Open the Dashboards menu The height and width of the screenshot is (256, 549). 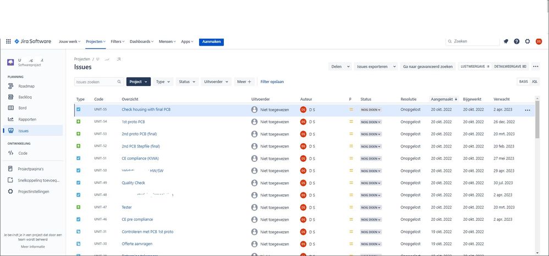pyautogui.click(x=142, y=41)
